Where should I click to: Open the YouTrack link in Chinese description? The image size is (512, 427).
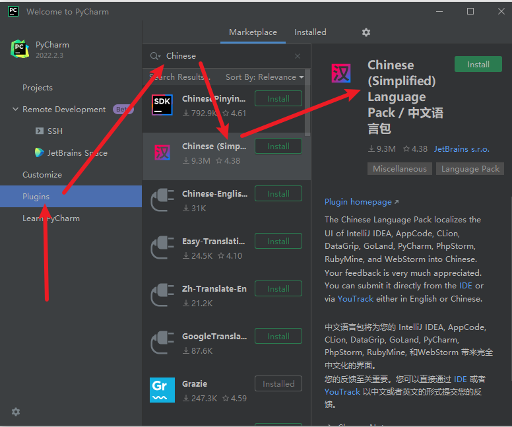(342, 392)
